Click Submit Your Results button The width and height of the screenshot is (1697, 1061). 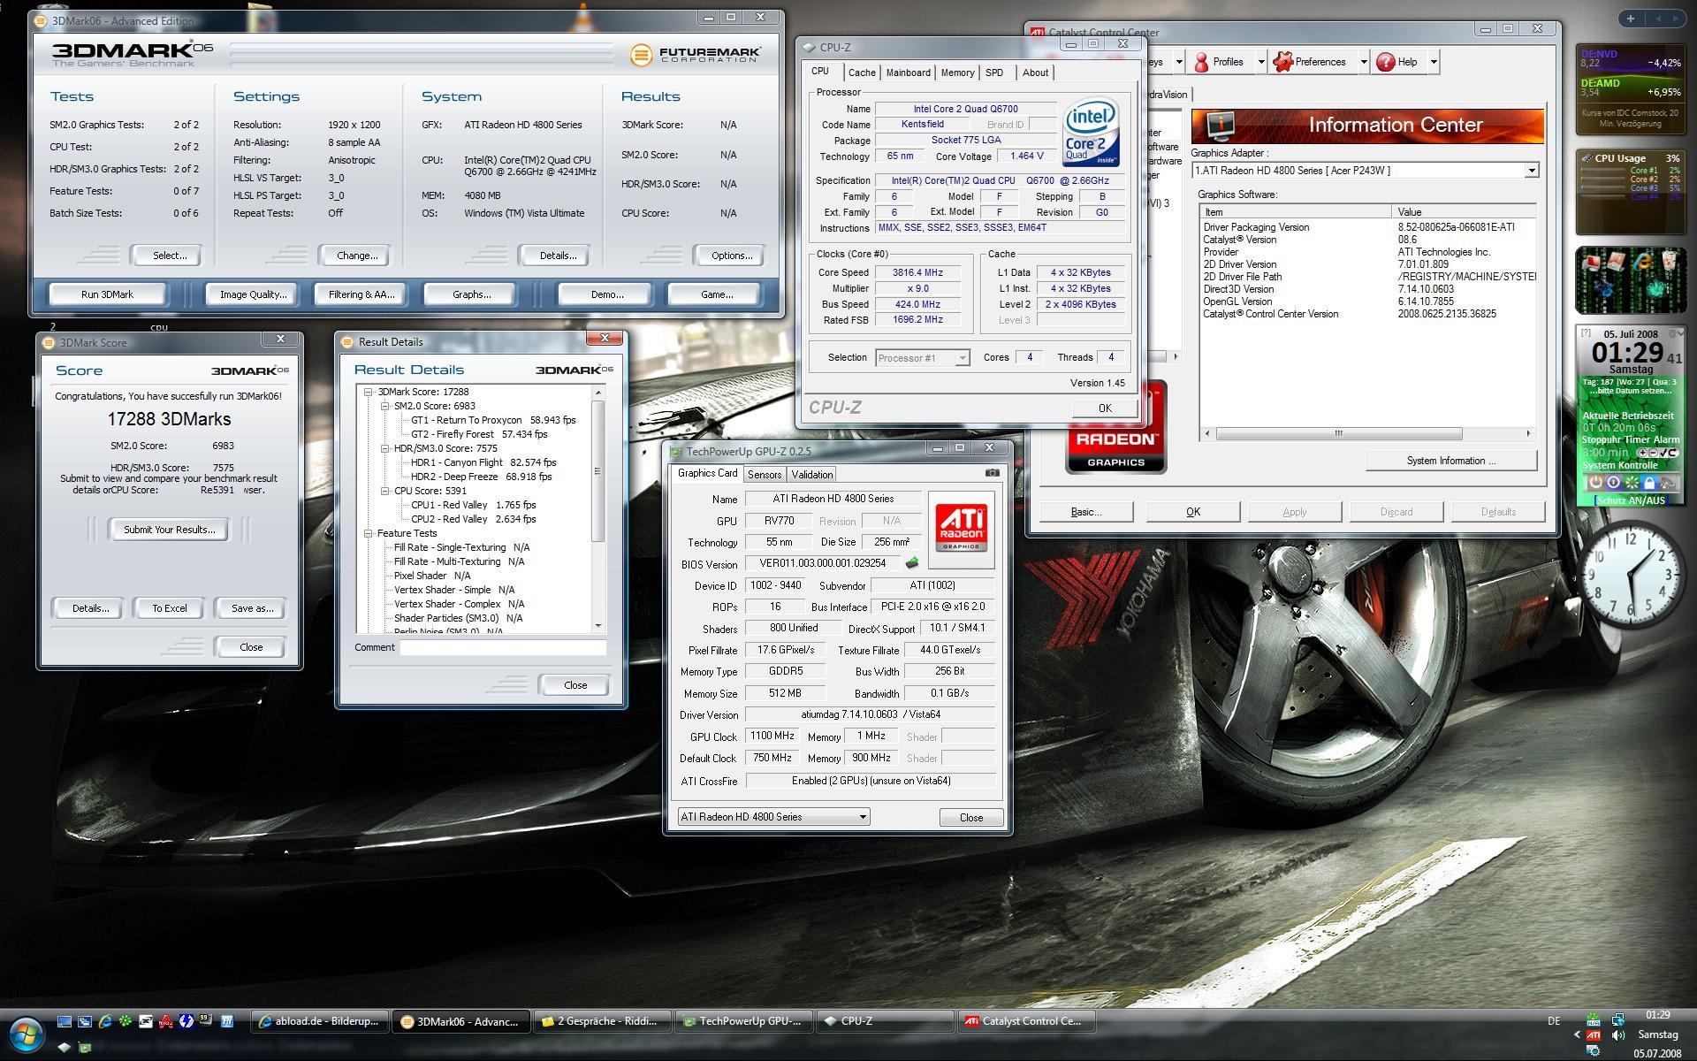tap(169, 530)
